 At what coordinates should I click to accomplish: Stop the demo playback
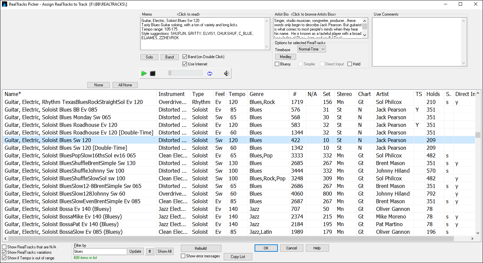click(153, 73)
